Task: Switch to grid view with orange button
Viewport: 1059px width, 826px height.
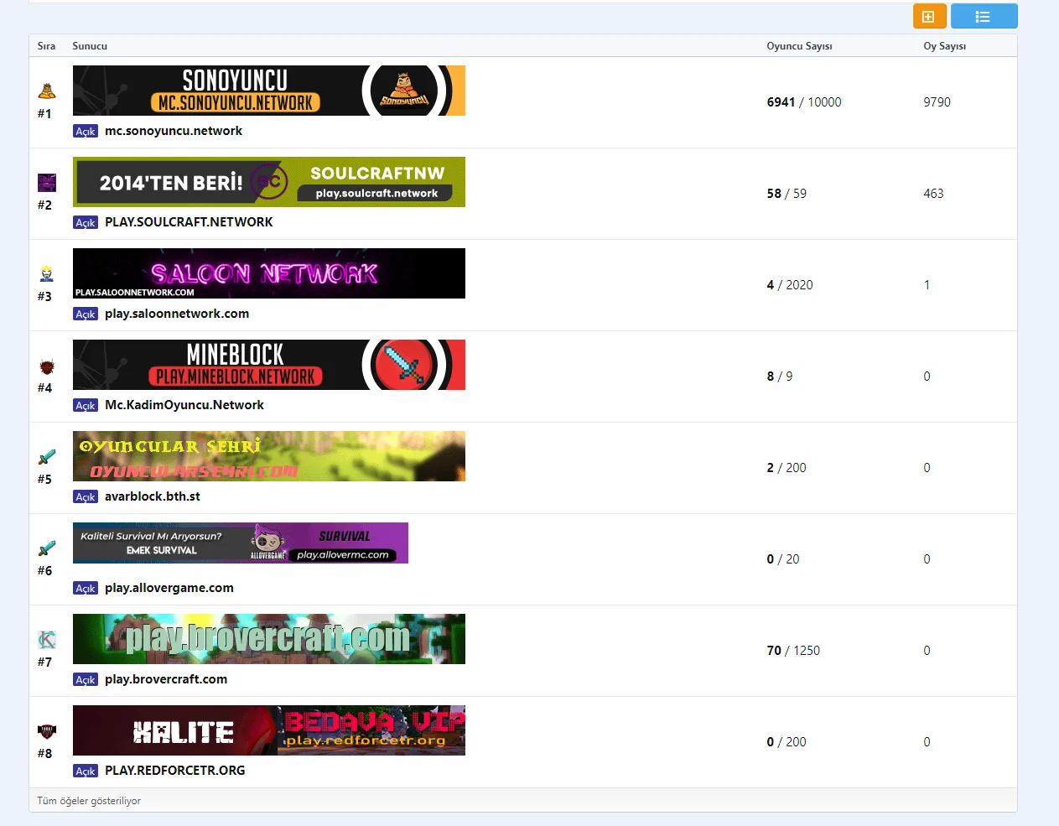Action: [x=929, y=17]
